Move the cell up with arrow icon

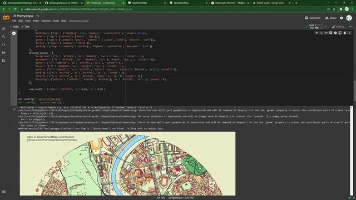click(x=317, y=33)
